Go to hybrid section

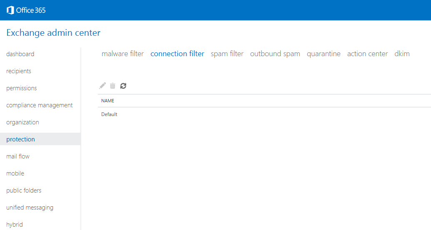tap(14, 225)
